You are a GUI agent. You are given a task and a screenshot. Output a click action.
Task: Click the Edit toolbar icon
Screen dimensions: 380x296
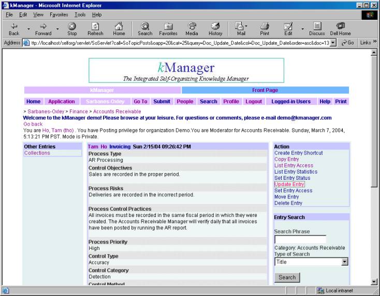coord(288,26)
